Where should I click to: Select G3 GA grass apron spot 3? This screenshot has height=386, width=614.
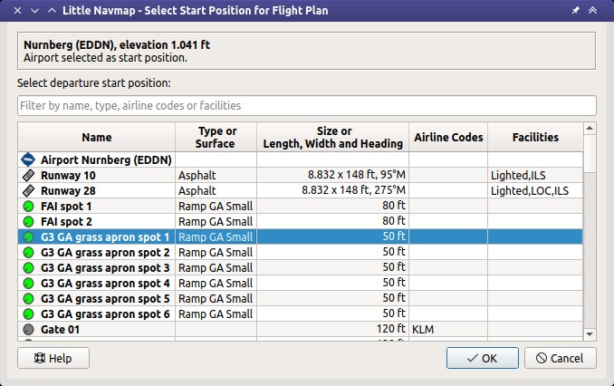point(301,268)
